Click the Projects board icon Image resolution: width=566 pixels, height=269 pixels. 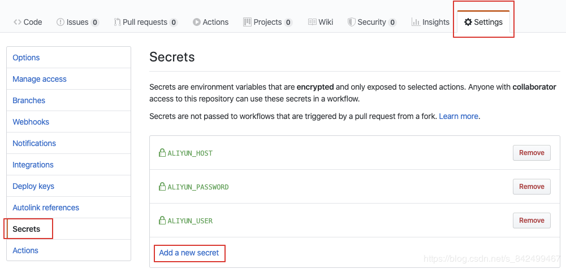tap(247, 22)
